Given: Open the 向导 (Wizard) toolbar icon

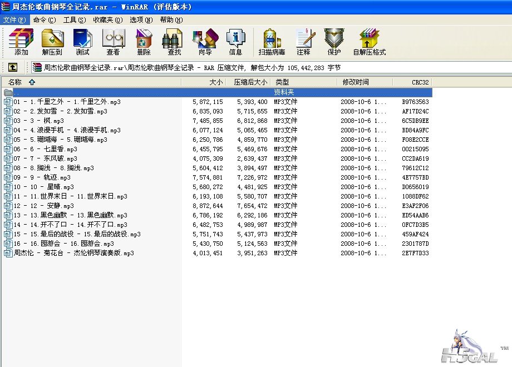Looking at the screenshot, I should pyautogui.click(x=205, y=42).
